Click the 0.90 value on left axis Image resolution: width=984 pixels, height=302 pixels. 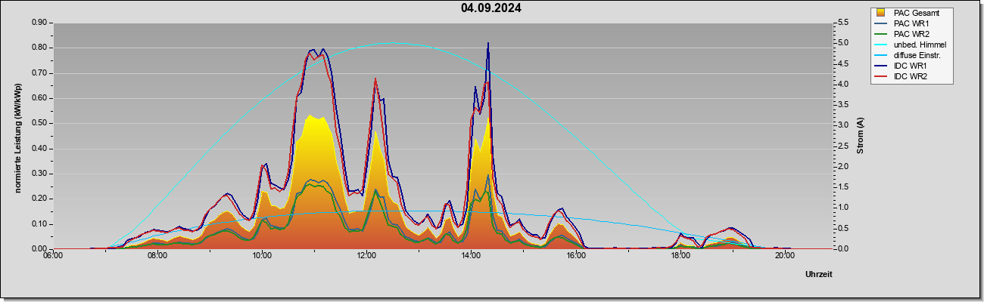(40, 23)
